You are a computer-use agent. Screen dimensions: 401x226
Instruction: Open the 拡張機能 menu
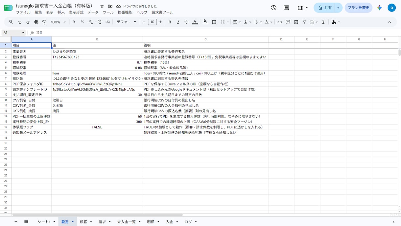pos(125,12)
